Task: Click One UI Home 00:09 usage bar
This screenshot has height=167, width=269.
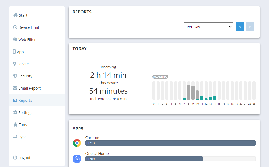Action: (x=144, y=159)
